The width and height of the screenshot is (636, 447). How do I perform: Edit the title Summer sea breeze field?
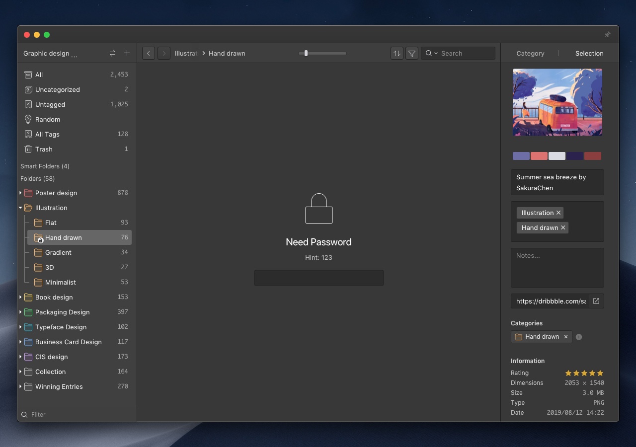point(557,182)
